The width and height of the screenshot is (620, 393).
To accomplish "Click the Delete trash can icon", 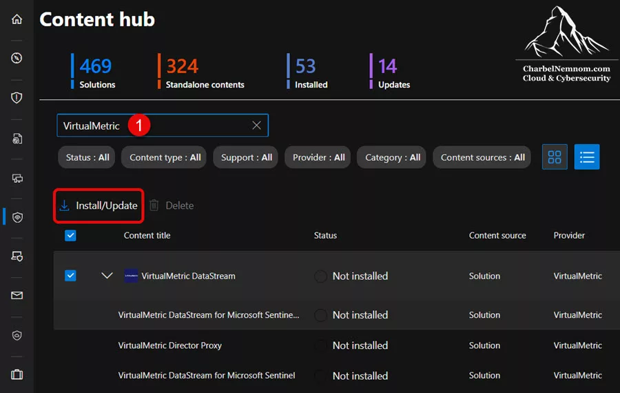I will 154,205.
